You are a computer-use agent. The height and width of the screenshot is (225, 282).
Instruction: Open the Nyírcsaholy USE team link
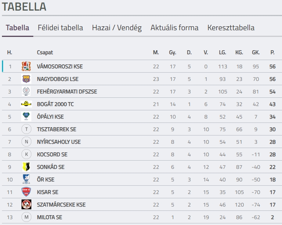(59, 142)
